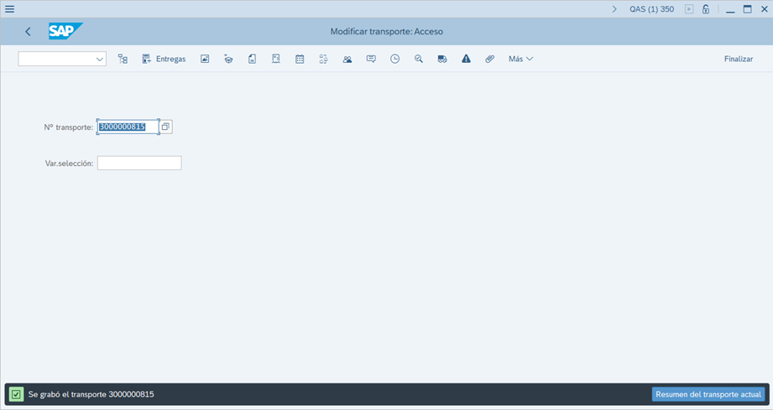
Task: Expand the Más dropdown menu
Action: [520, 59]
